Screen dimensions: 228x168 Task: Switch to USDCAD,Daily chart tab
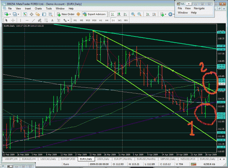click(x=48, y=159)
